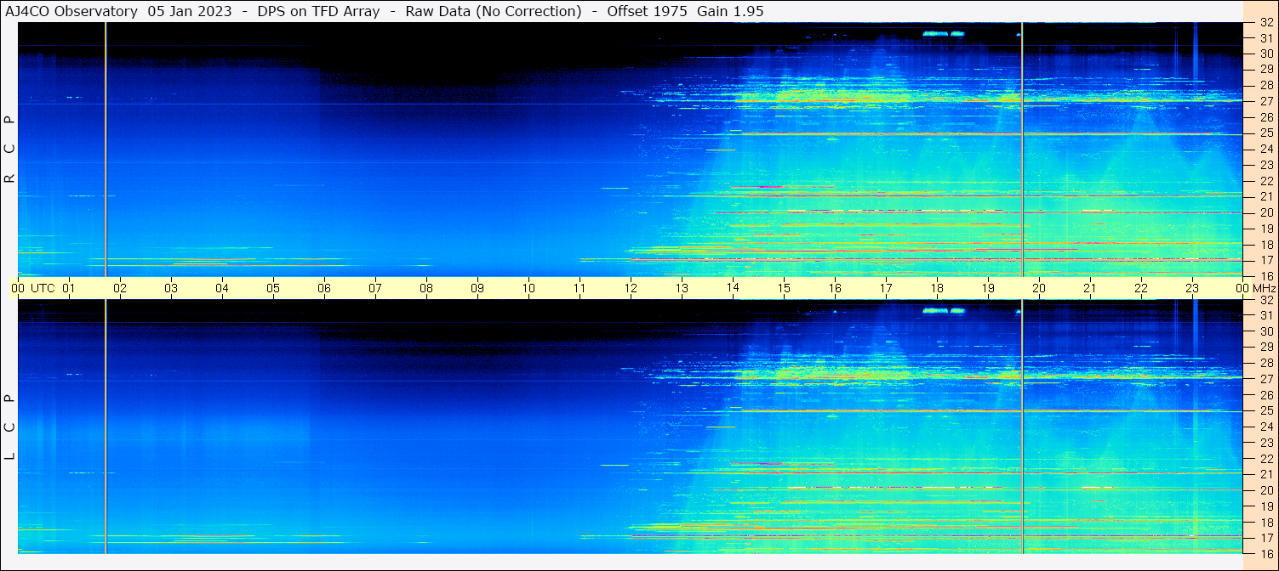This screenshot has height=571, width=1279.
Task: Click hour label "02" on the UTC axis
Action: (x=120, y=288)
